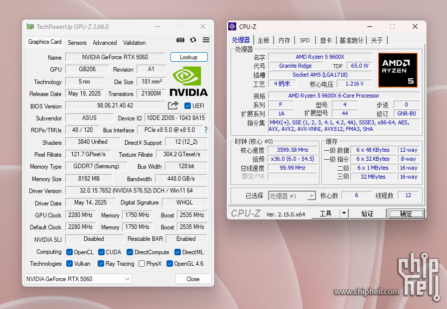Screen dimensions: 447x309
Task: Close the GPU-Z window
Action: [203, 26]
